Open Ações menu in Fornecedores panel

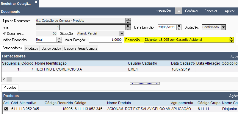(x=234, y=56)
